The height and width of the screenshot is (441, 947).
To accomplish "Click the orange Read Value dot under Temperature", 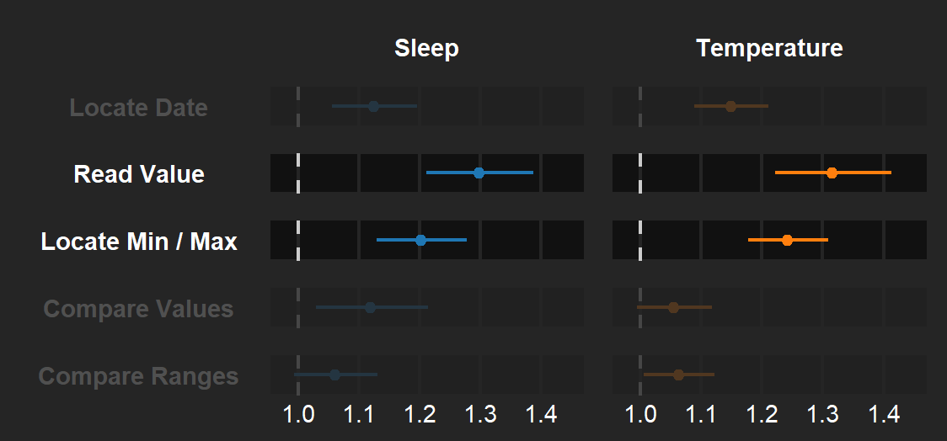I will (x=832, y=173).
